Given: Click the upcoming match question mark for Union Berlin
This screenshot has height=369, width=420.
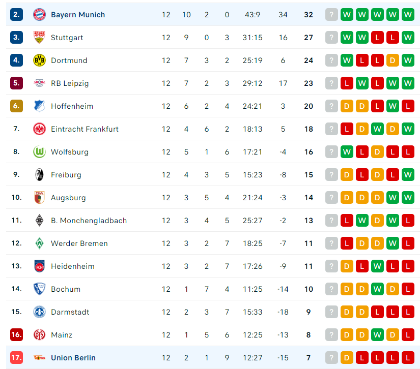Looking at the screenshot, I should tap(331, 358).
